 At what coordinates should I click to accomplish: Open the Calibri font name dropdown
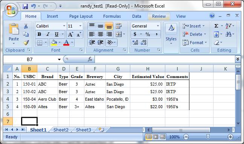64,26
